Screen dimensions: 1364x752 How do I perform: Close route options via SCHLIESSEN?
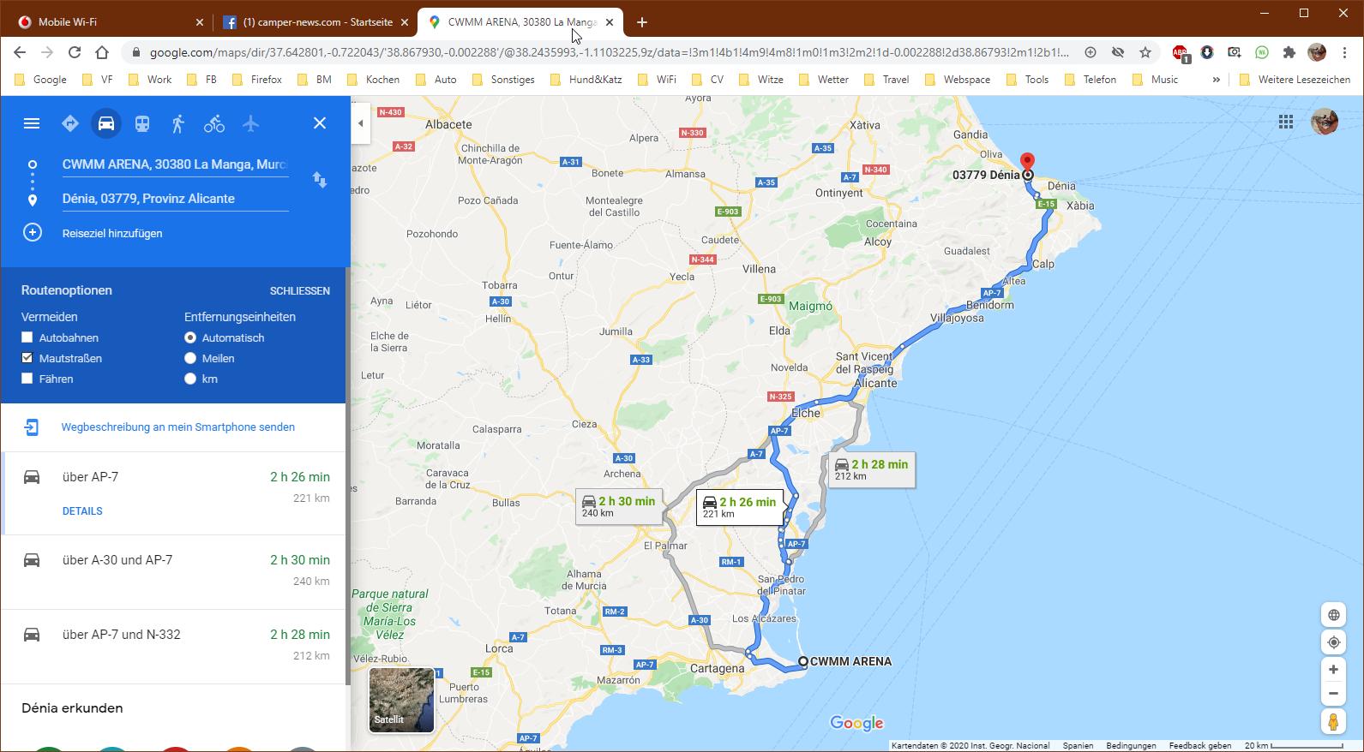[299, 291]
